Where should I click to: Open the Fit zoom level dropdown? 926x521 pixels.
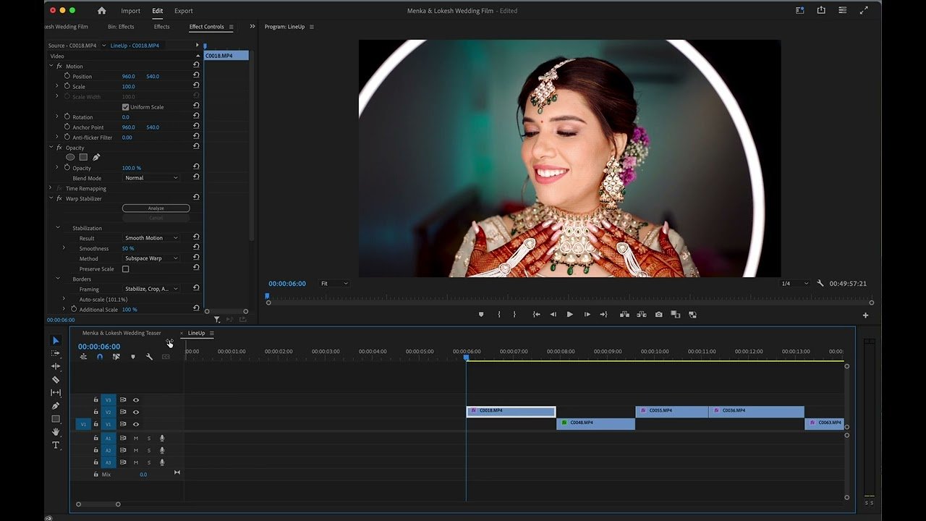334,284
